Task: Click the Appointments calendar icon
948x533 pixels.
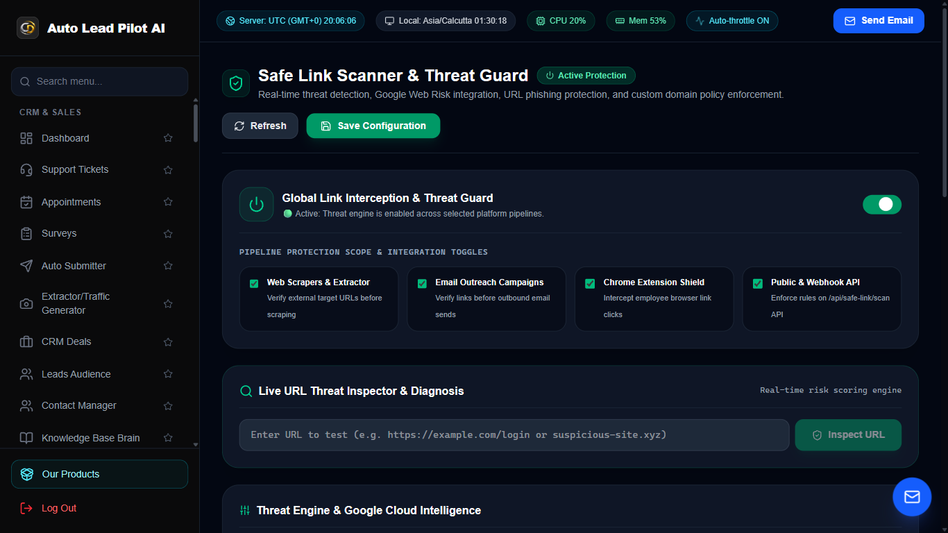Action: pos(26,202)
